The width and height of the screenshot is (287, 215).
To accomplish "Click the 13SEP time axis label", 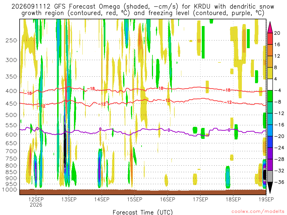I will pos(69,199).
